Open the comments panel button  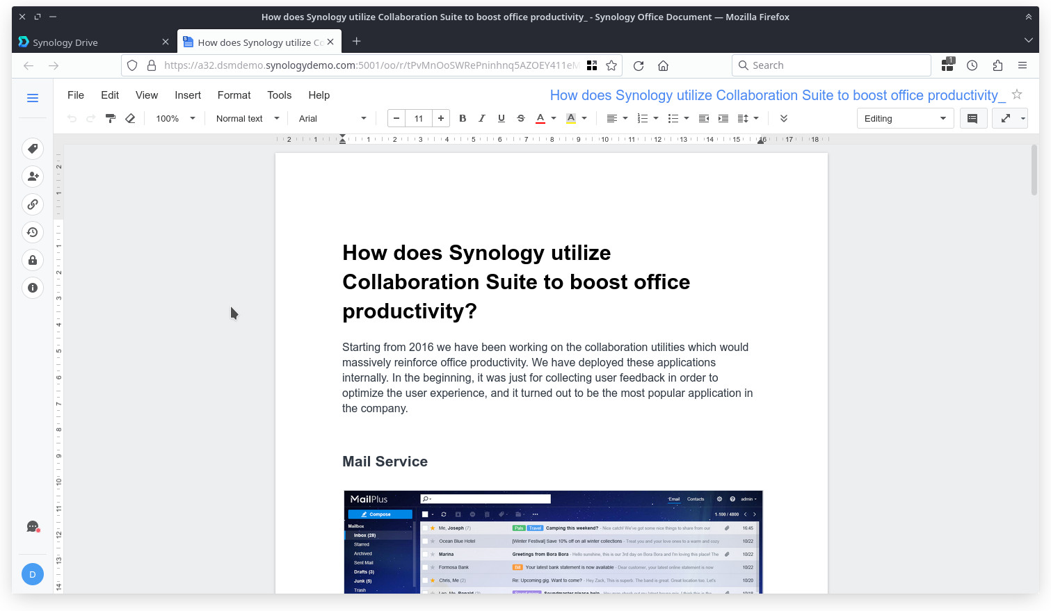click(x=972, y=118)
